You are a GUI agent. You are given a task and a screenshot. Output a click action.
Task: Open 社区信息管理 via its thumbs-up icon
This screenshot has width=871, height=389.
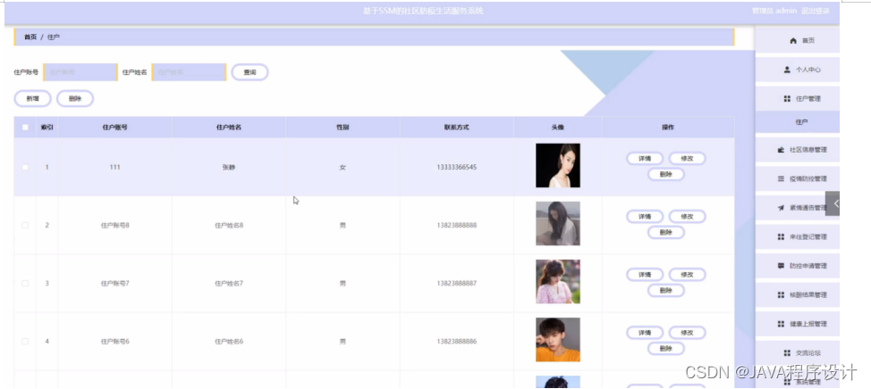[781, 150]
